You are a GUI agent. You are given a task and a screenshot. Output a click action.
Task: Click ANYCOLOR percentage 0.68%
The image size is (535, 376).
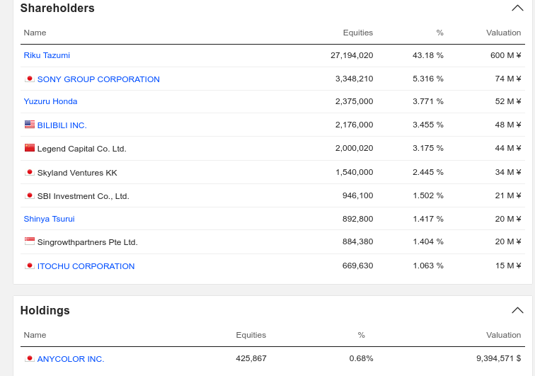[x=361, y=358]
